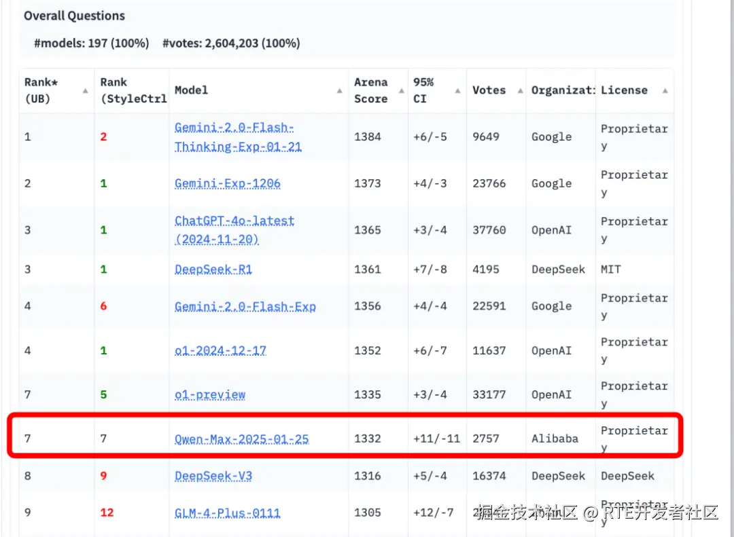
Task: Click the #votes: 2,604,203 (100%) text
Action: [231, 43]
